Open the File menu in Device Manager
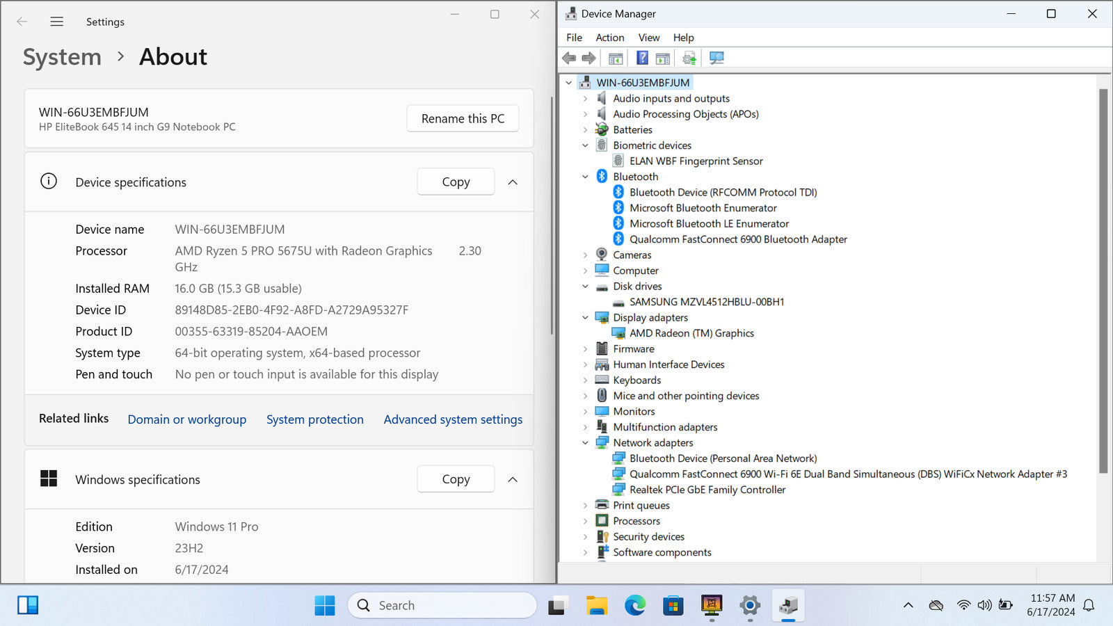Viewport: 1113px width, 626px height. (x=574, y=38)
